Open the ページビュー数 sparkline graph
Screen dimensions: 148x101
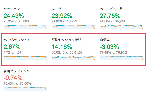click(x=122, y=27)
